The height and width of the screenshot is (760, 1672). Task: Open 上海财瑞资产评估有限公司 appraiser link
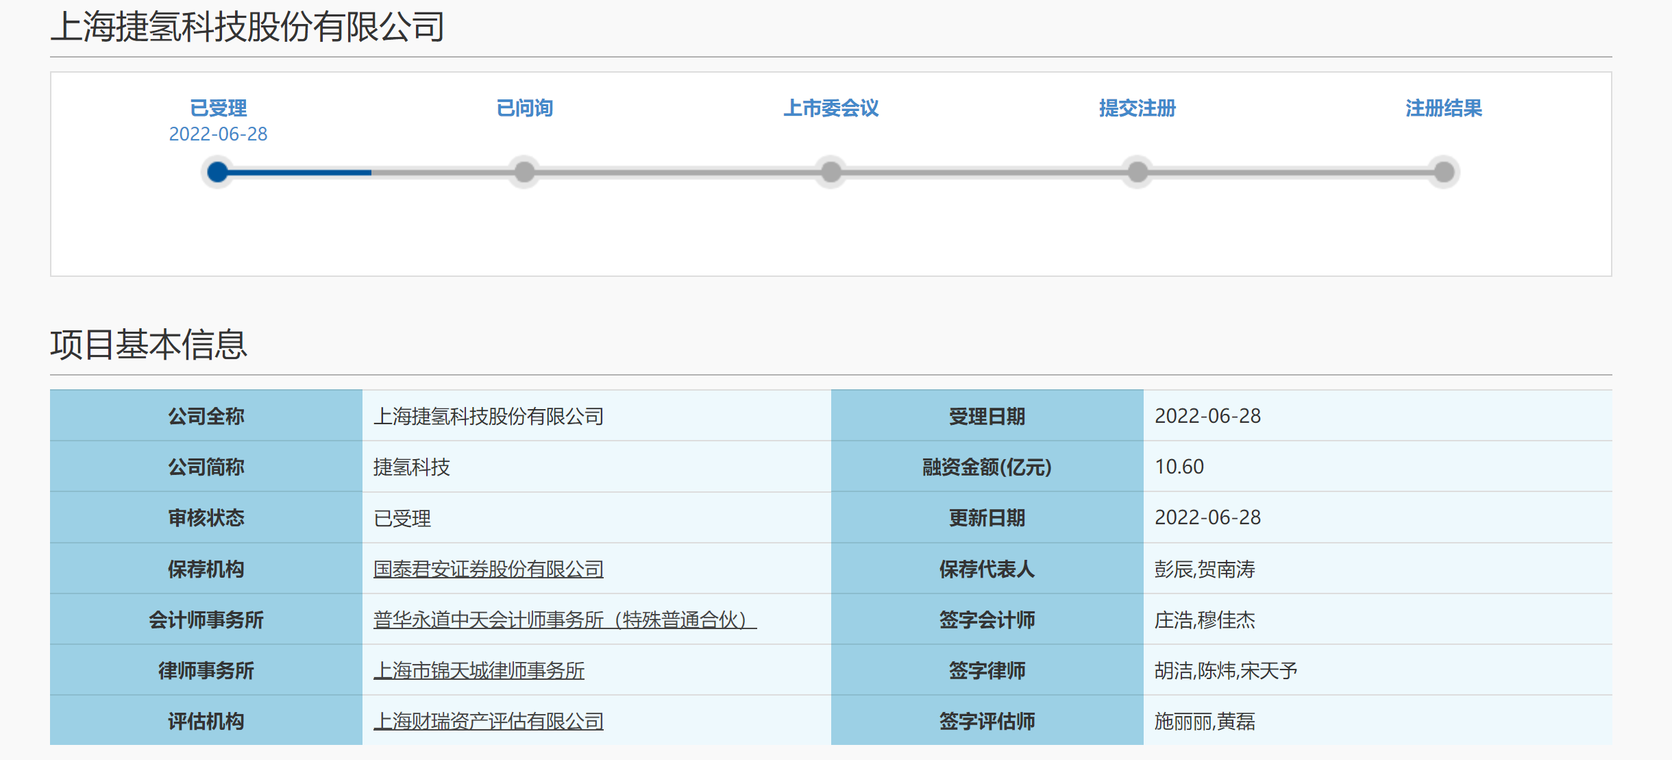pyautogui.click(x=489, y=721)
